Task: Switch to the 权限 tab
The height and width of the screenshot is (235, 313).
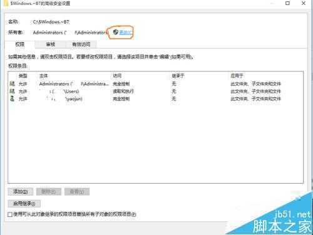Action: [x=20, y=44]
